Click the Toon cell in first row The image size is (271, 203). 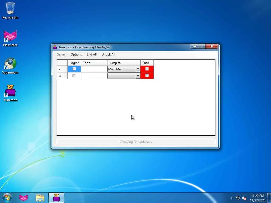(94, 69)
